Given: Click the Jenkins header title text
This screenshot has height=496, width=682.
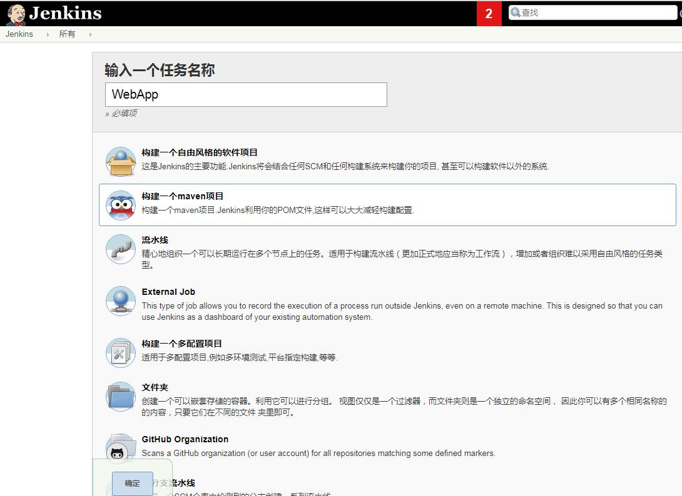Looking at the screenshot, I should click(x=65, y=13).
